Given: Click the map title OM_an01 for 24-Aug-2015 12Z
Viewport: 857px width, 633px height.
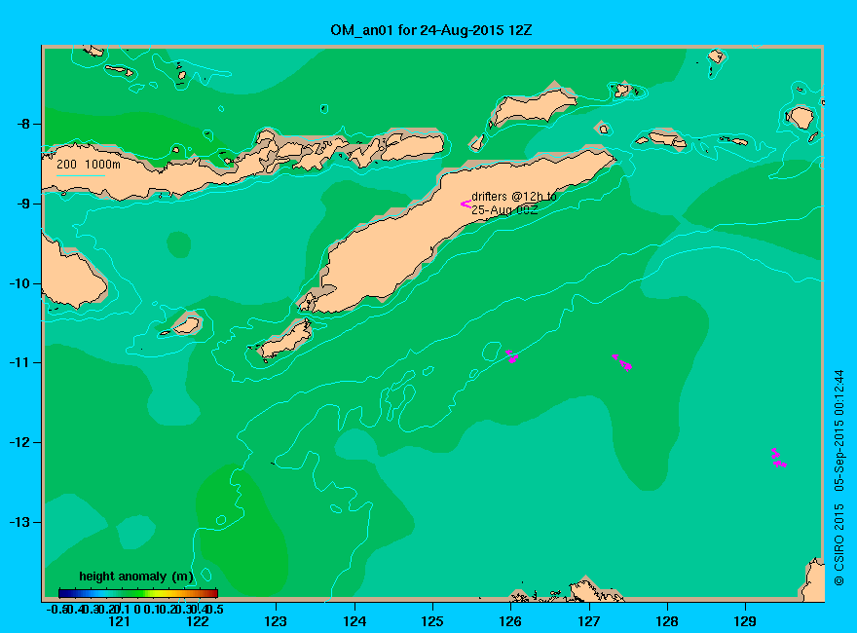Looking at the screenshot, I should (x=430, y=30).
